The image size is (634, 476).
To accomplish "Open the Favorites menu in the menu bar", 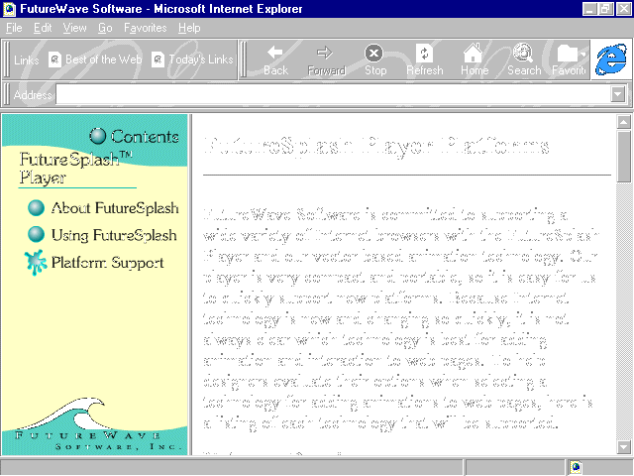I will (x=146, y=28).
